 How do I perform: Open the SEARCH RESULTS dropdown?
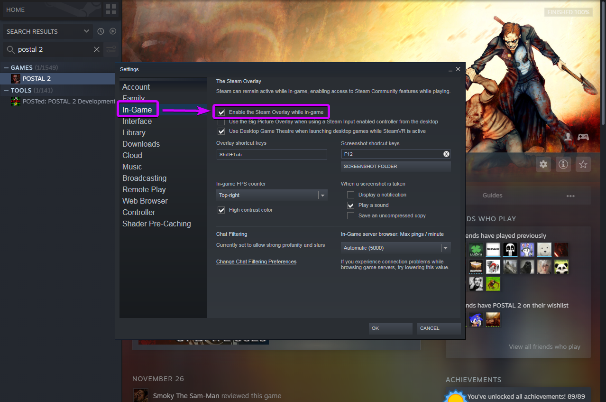(x=47, y=31)
